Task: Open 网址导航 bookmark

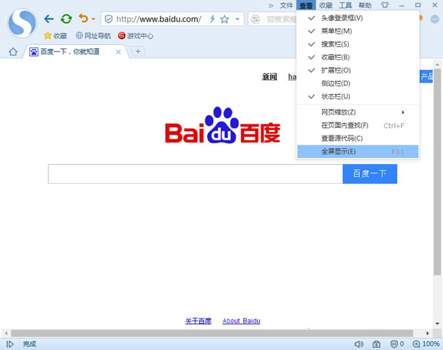Action: pos(94,36)
